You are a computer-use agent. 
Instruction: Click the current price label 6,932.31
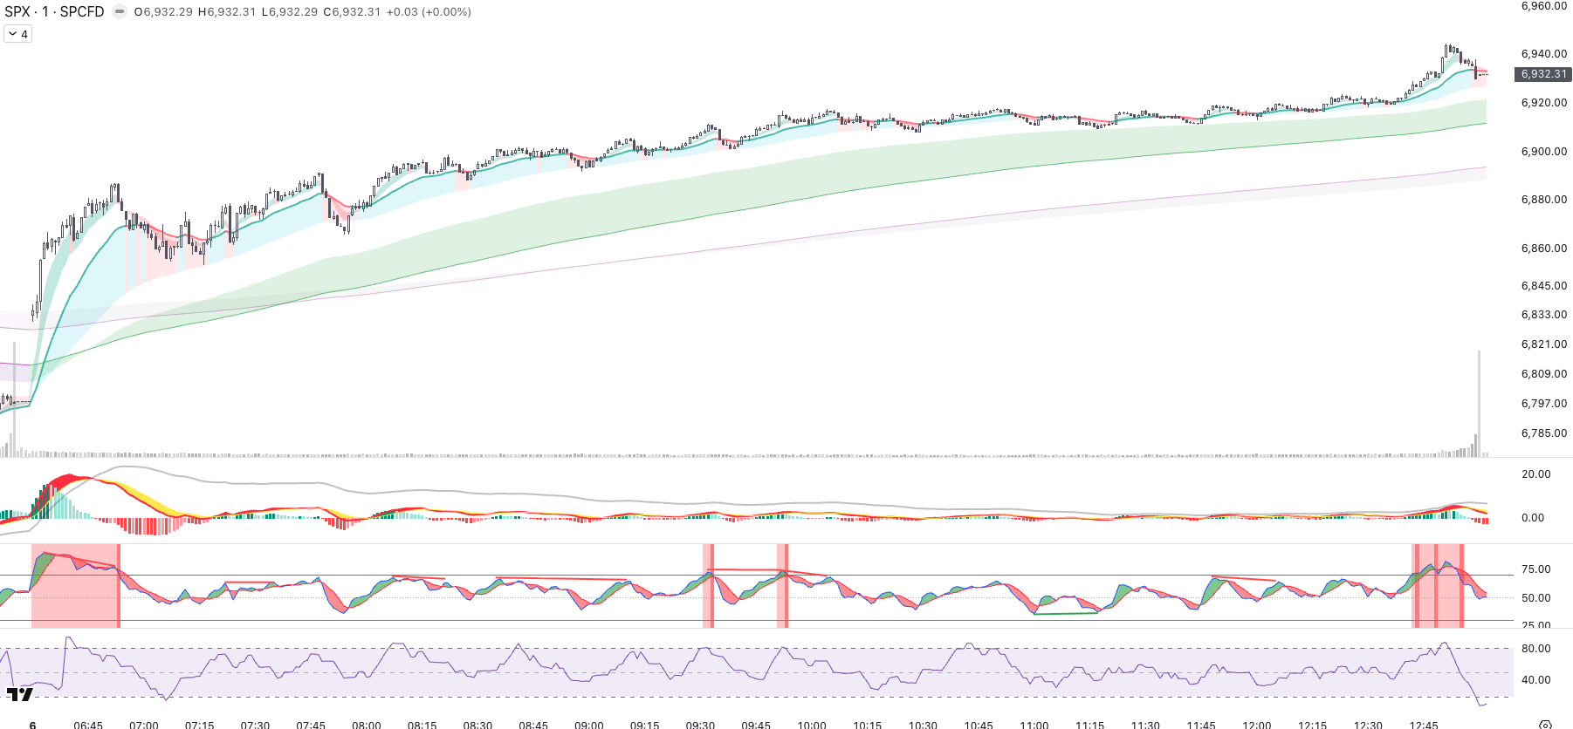click(x=1543, y=74)
